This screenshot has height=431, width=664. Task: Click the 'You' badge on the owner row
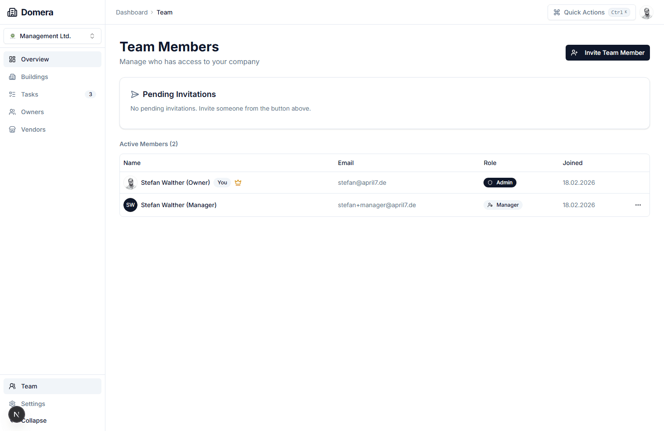pyautogui.click(x=222, y=182)
